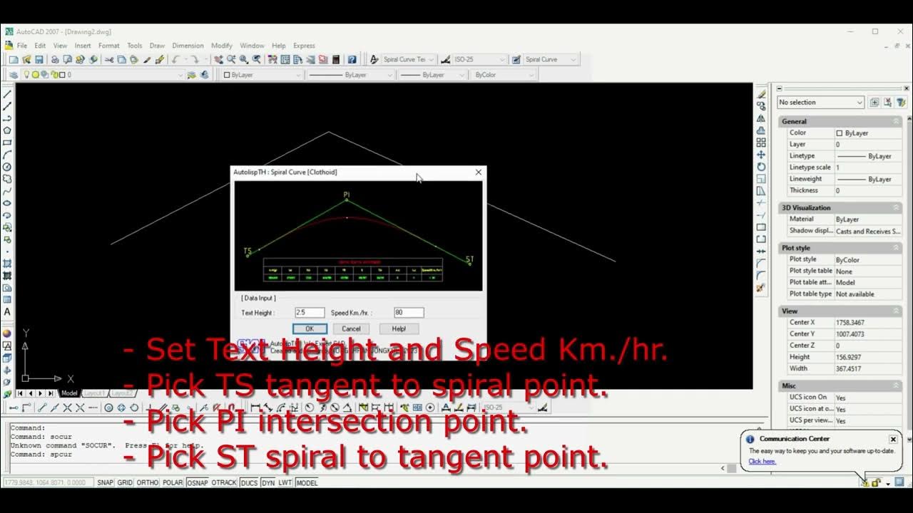Toggle DUCS in status bar
This screenshot has height=513, width=913.
click(x=249, y=482)
